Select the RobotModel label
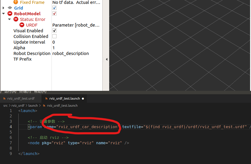251x164 pixels. (x=27, y=13)
